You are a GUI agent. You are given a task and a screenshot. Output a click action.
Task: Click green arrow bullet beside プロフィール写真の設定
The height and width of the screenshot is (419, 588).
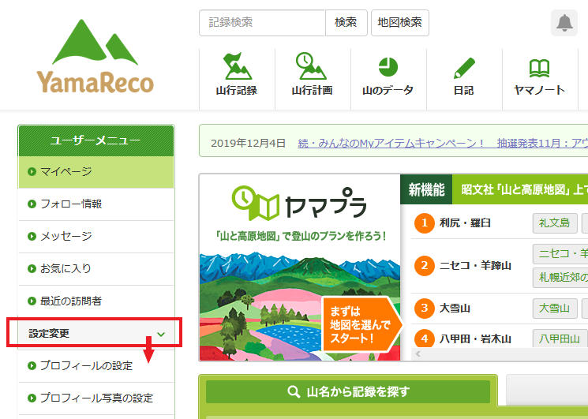(x=32, y=398)
